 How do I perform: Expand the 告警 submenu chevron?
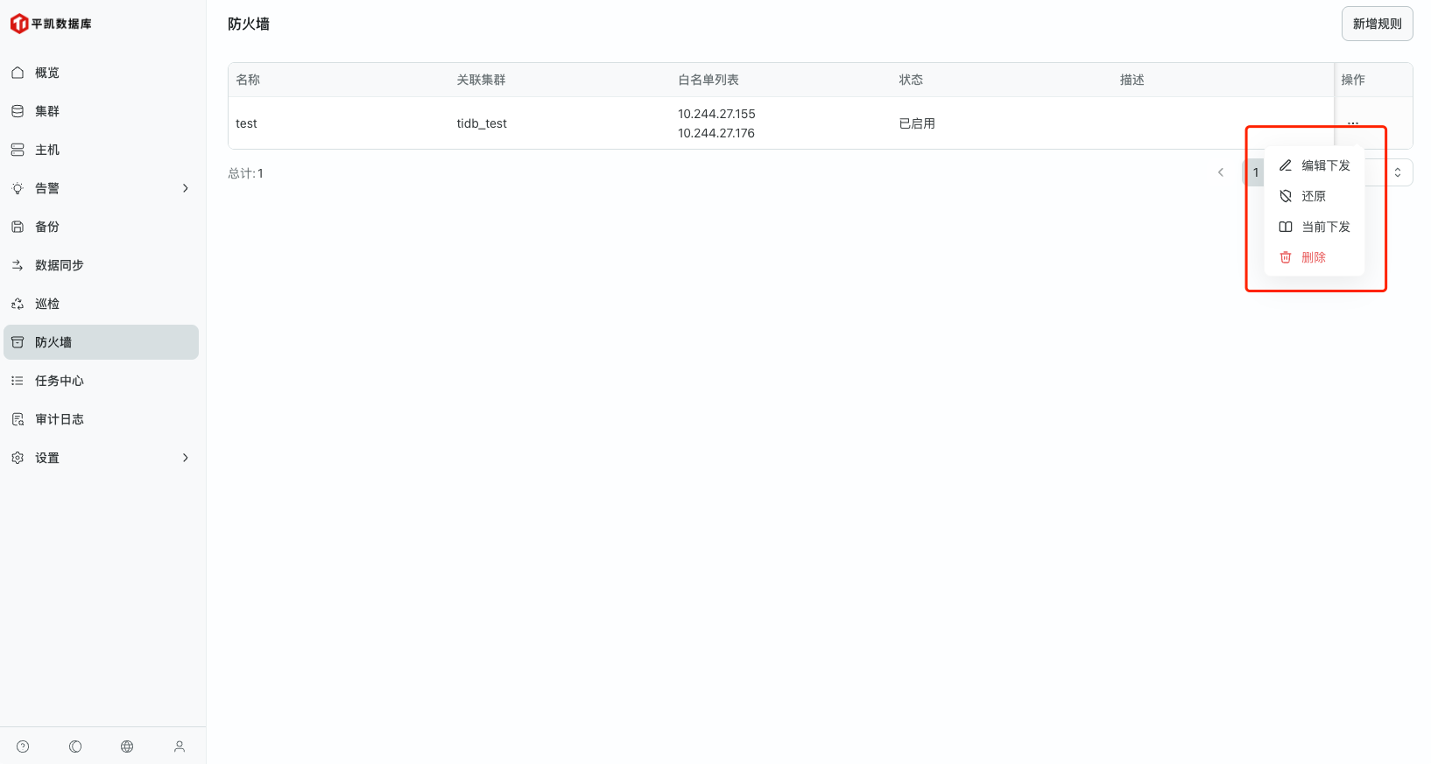[x=185, y=188]
